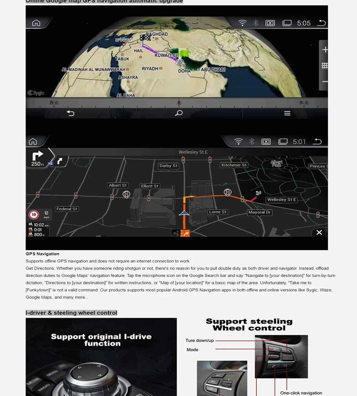The image size is (357, 396).
Task: Open the hamburger menu on Sygic bar
Action: [287, 113]
